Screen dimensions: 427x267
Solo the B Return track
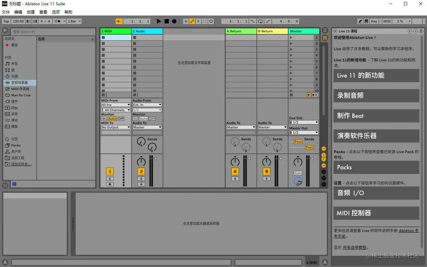[266, 179]
